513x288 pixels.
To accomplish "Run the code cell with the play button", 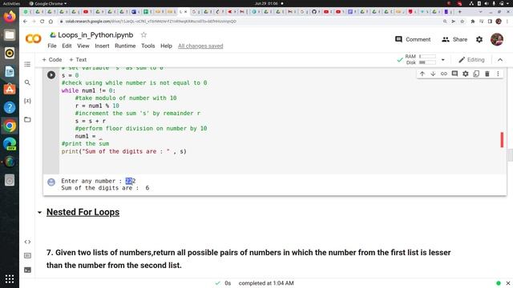I will pos(51,74).
